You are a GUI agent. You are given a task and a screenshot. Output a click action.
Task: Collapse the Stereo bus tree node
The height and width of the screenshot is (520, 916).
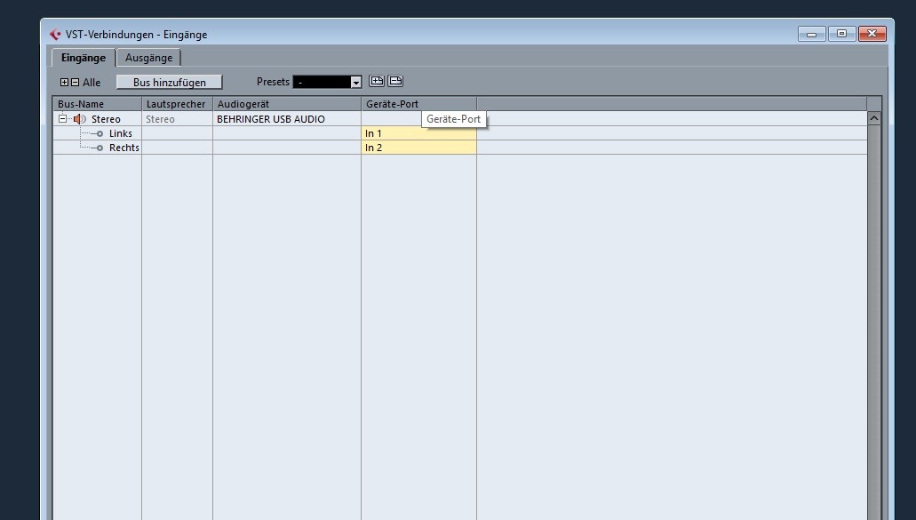point(62,118)
